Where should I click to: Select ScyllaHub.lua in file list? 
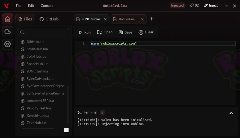coord(37,49)
